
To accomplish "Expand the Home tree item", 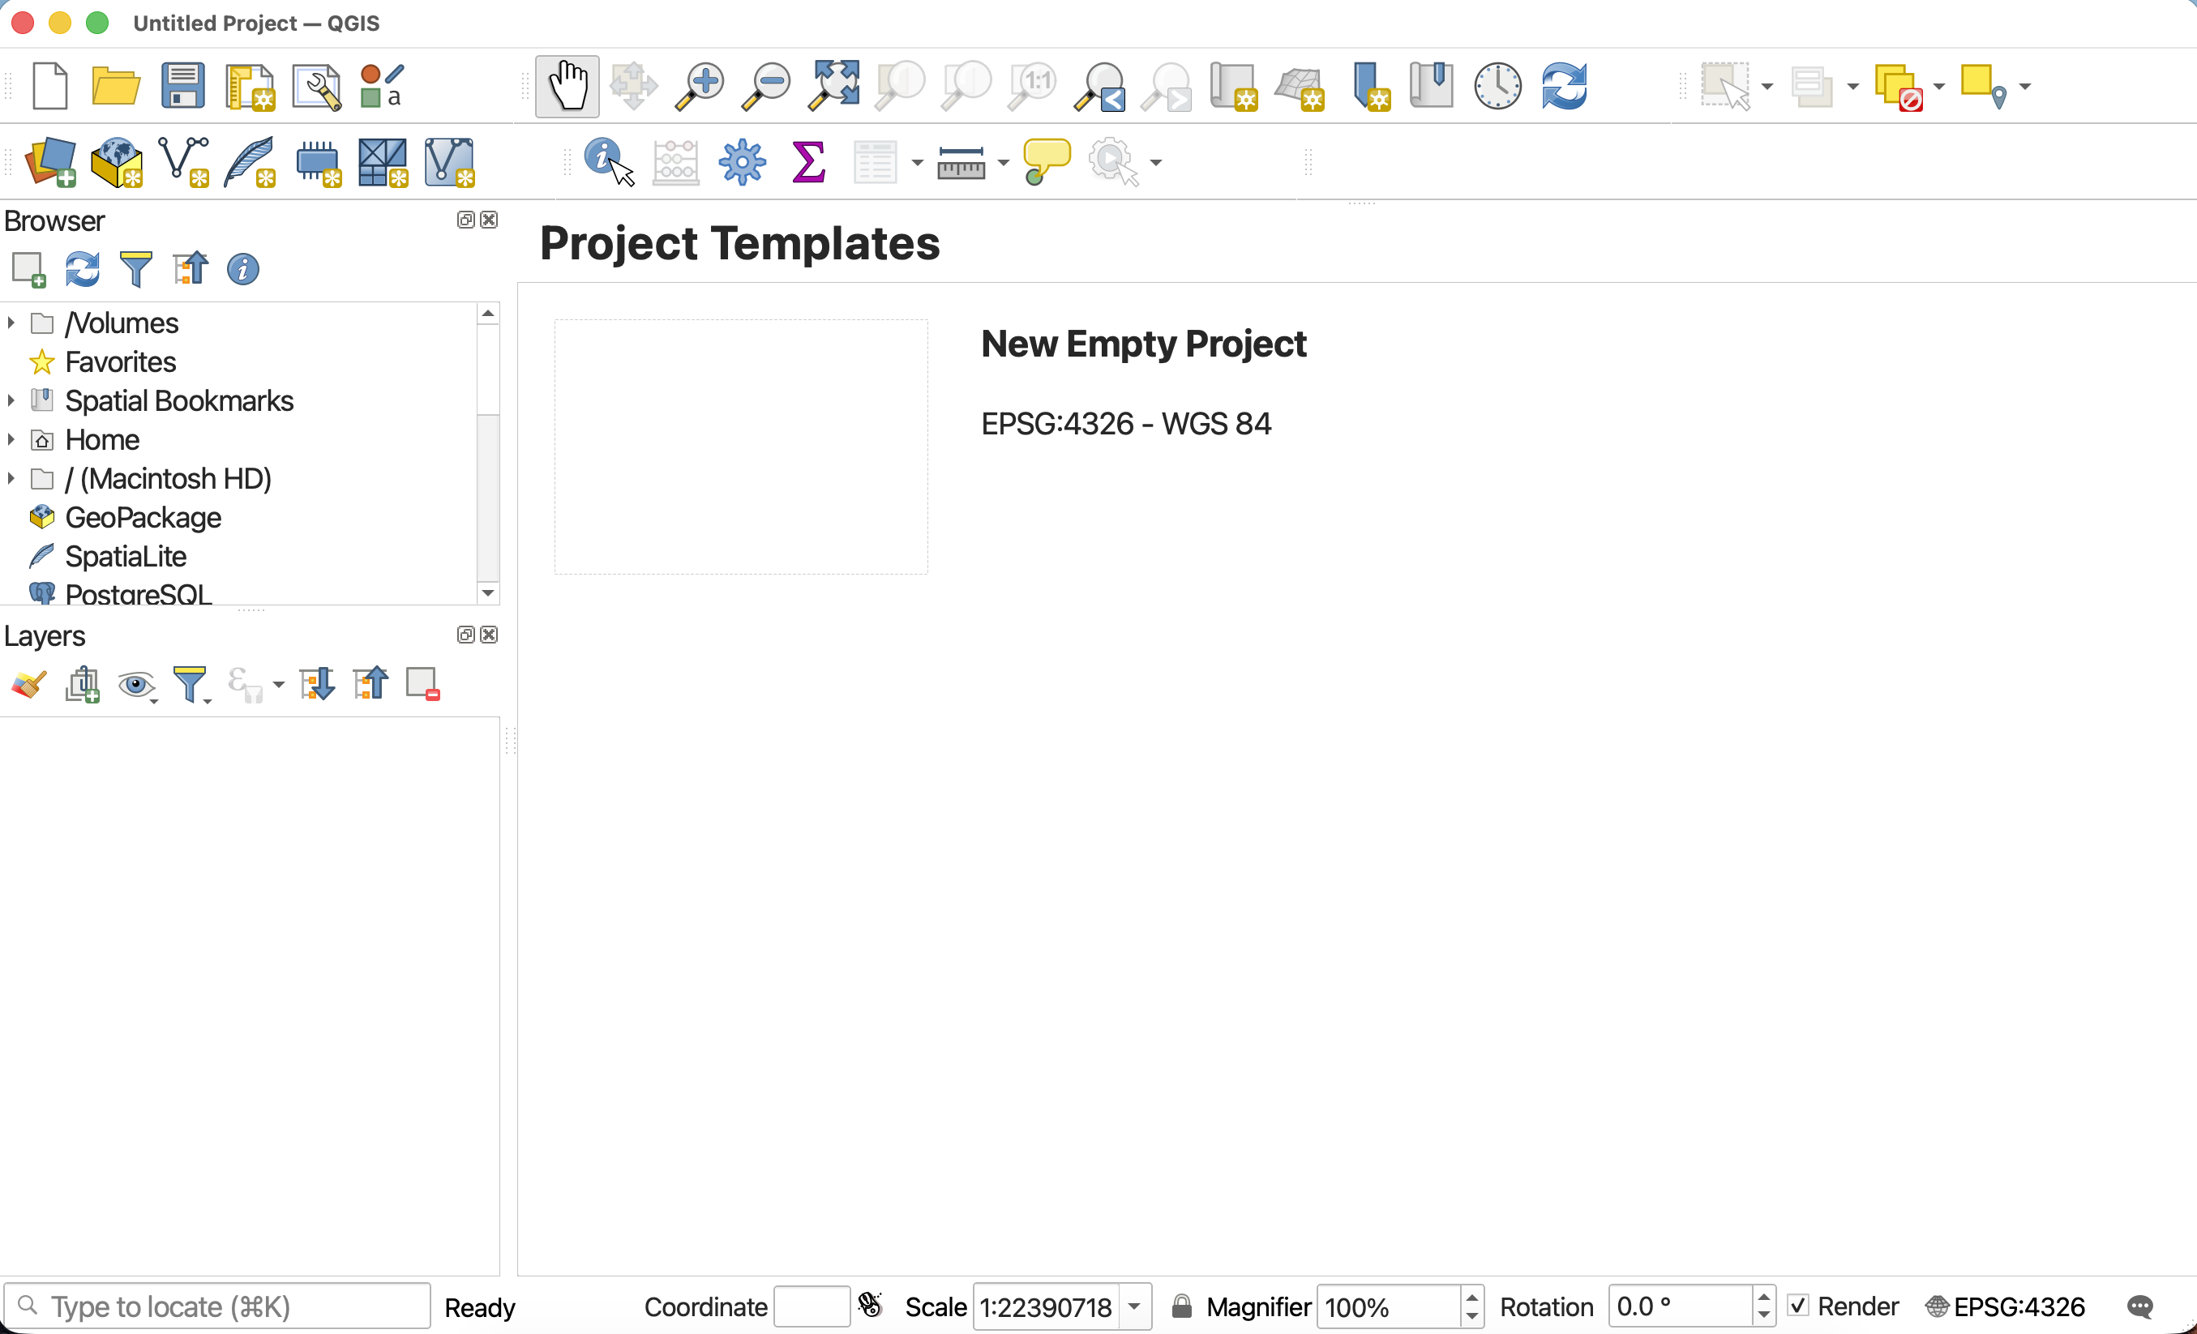I will point(11,439).
